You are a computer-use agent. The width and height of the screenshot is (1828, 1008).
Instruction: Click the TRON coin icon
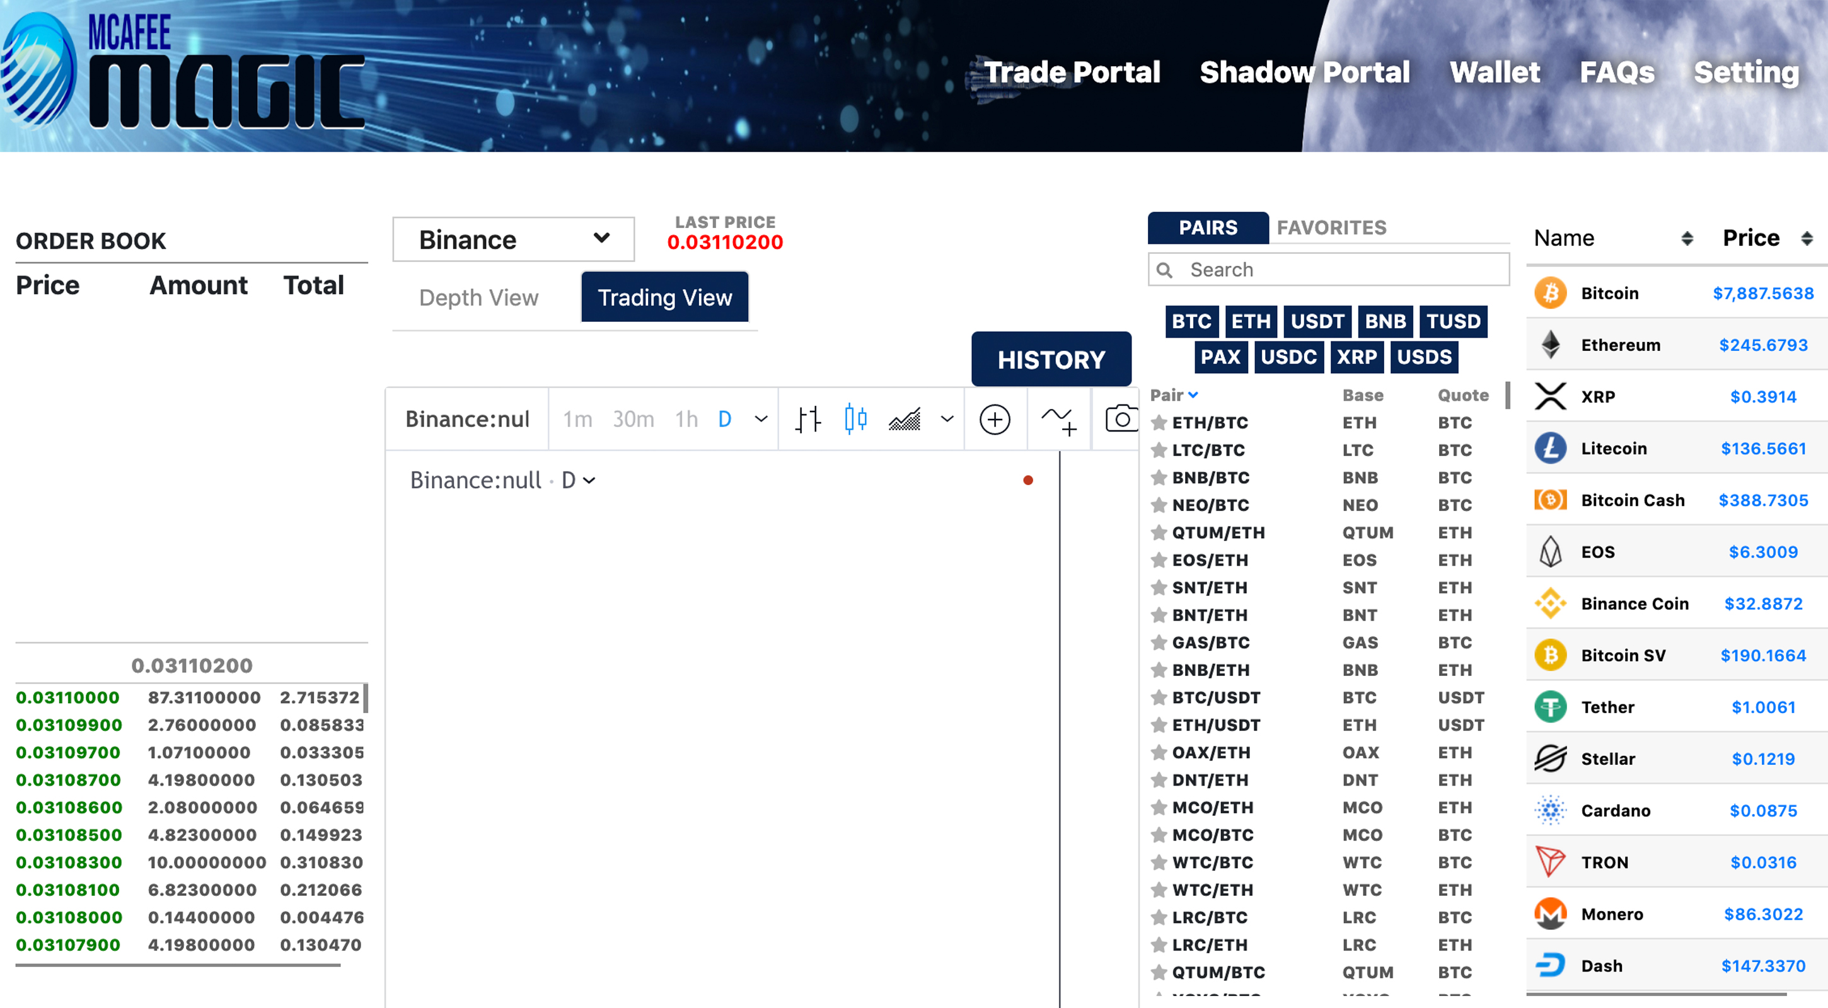point(1551,862)
